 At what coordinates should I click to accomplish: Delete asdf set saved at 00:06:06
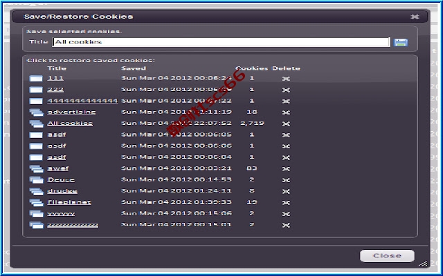click(x=286, y=146)
